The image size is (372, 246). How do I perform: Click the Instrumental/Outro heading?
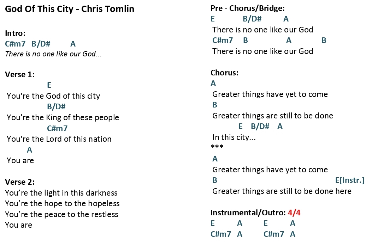tap(248, 213)
